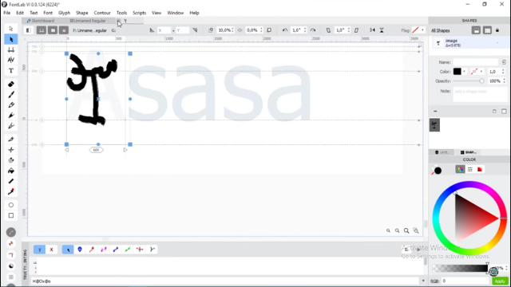Click the red delta hint icon

tap(140, 250)
